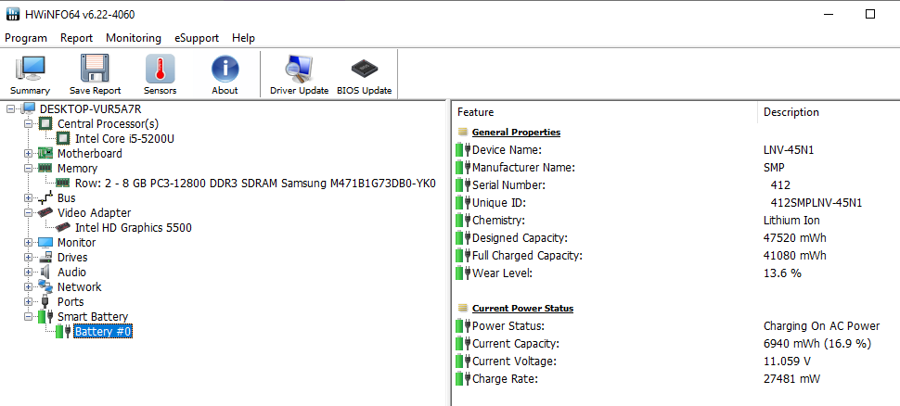The height and width of the screenshot is (406, 900).
Task: Click the Video Adapter card icon
Action: click(x=45, y=213)
